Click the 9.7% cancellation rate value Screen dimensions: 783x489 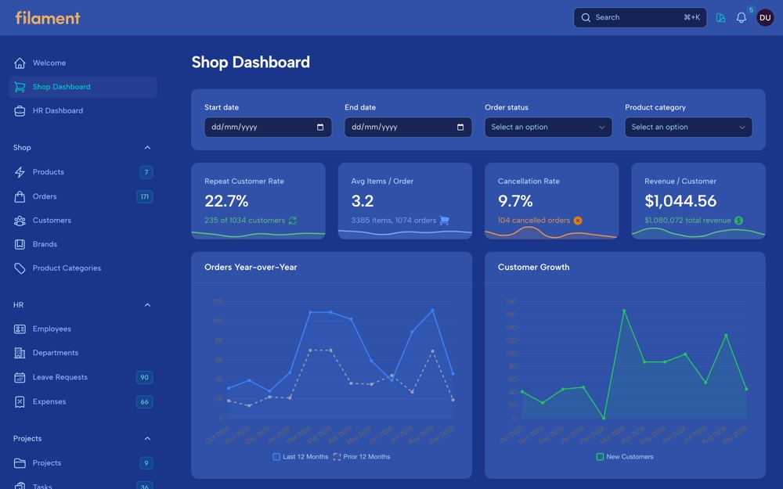[x=515, y=201]
